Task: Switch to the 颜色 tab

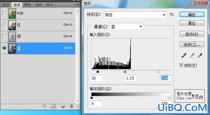Action: click(x=28, y=5)
